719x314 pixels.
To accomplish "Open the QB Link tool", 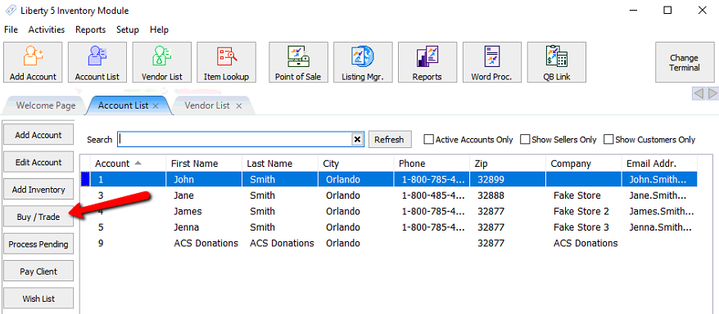I will [x=556, y=62].
